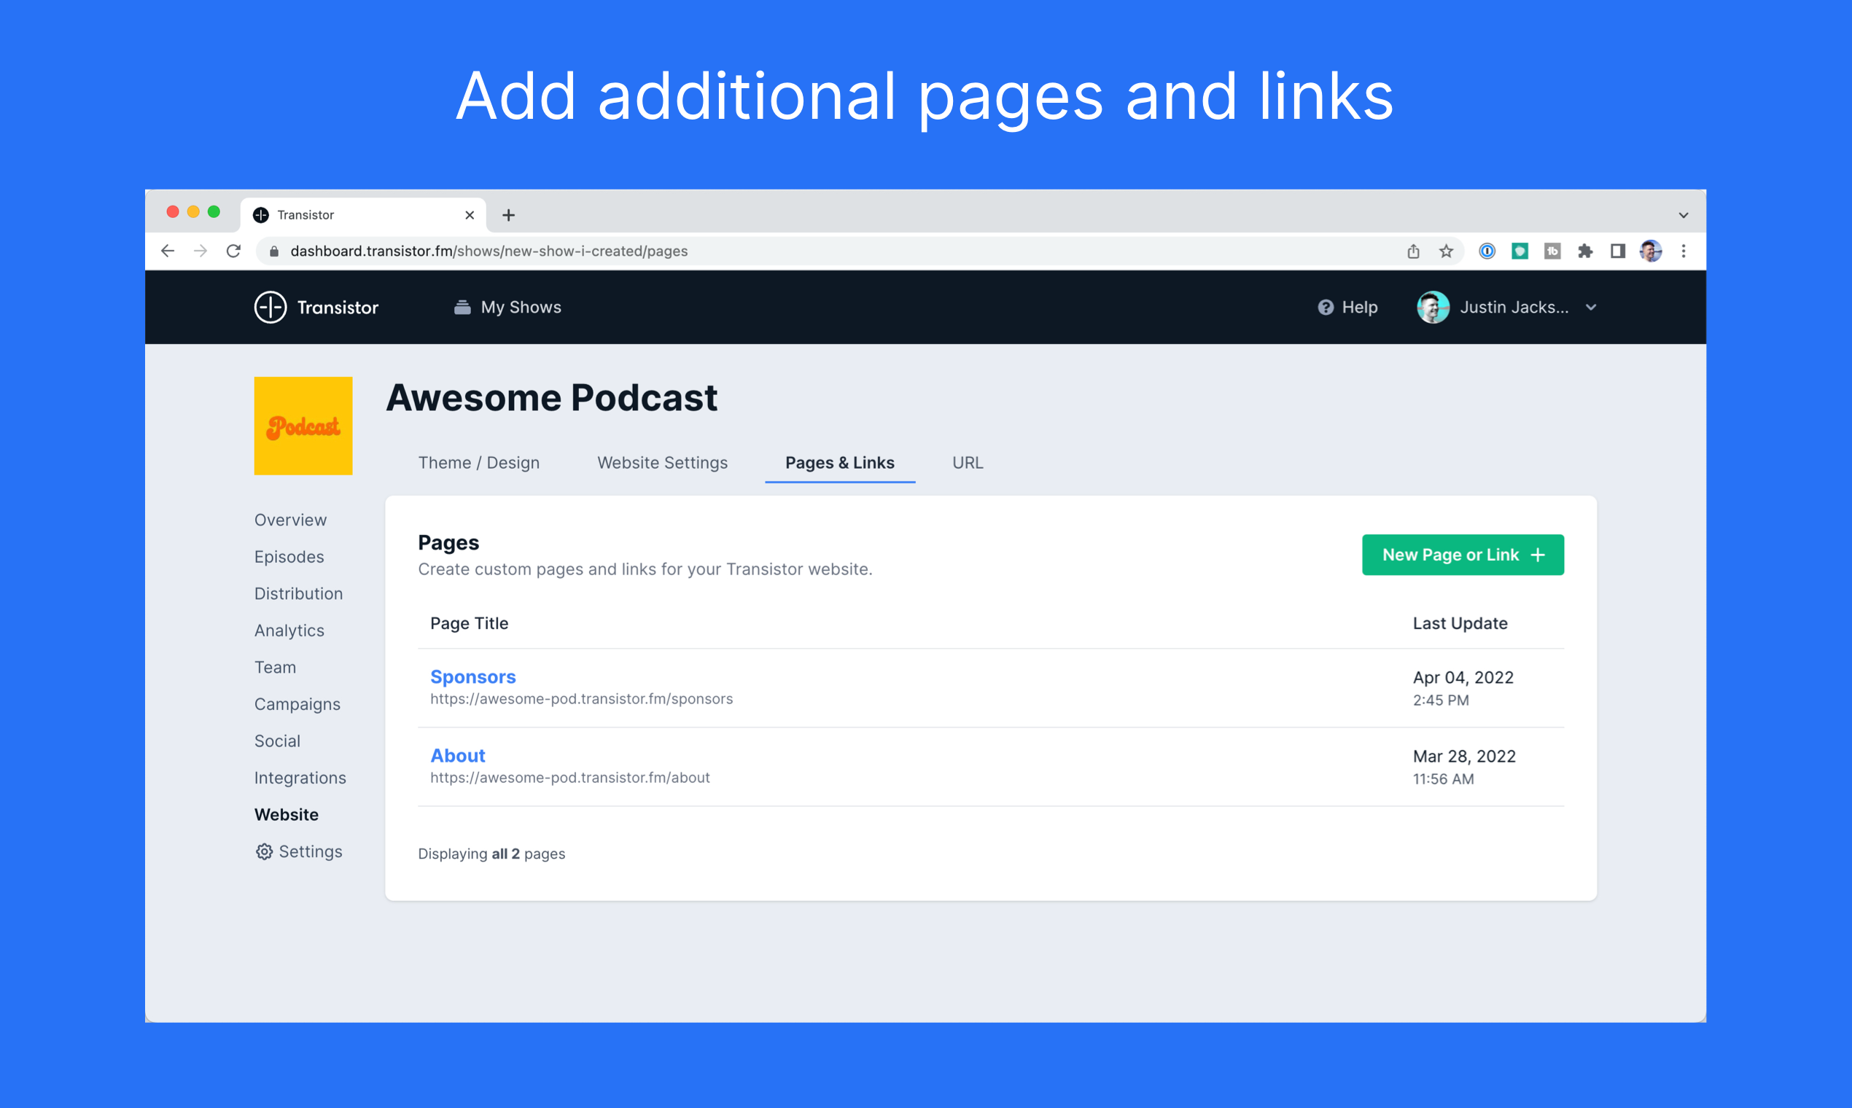This screenshot has width=1852, height=1108.
Task: Expand the user account dropdown chevron
Action: 1591,308
